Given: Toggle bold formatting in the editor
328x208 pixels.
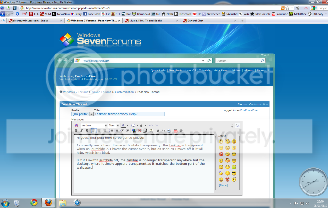Looking at the screenshot, I should 76,131.
